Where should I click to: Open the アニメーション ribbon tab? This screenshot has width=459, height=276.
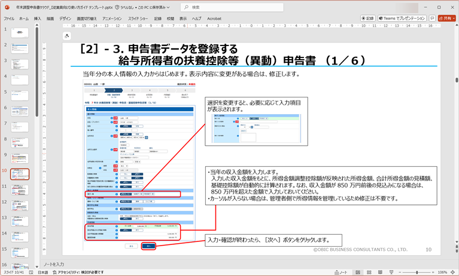pos(111,19)
